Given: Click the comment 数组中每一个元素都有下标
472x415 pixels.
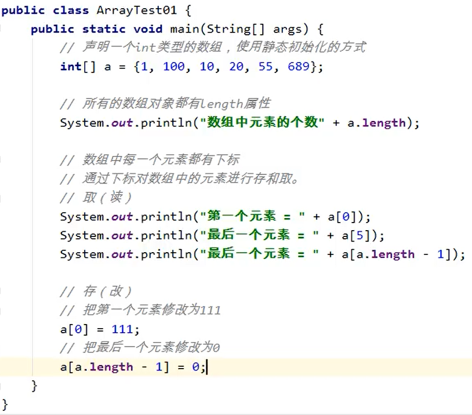Looking at the screenshot, I should click(x=150, y=159).
